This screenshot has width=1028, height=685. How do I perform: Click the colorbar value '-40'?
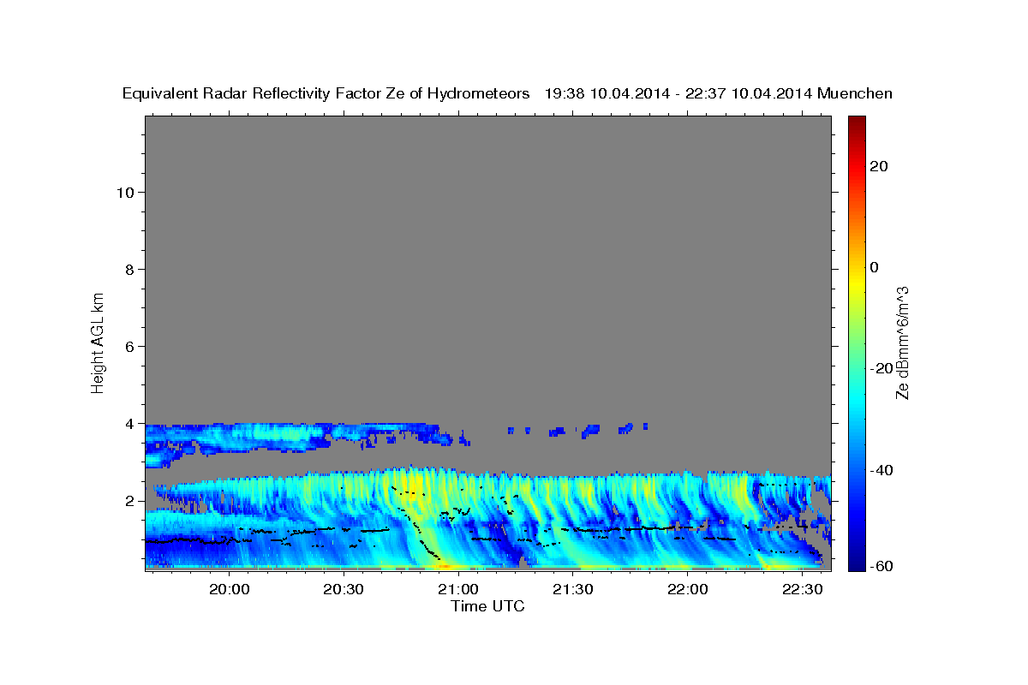pyautogui.click(x=880, y=469)
